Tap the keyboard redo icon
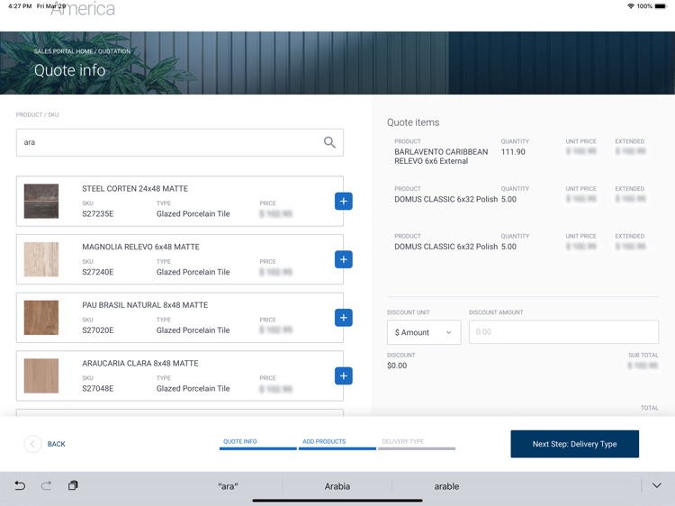The image size is (675, 506). pos(46,486)
